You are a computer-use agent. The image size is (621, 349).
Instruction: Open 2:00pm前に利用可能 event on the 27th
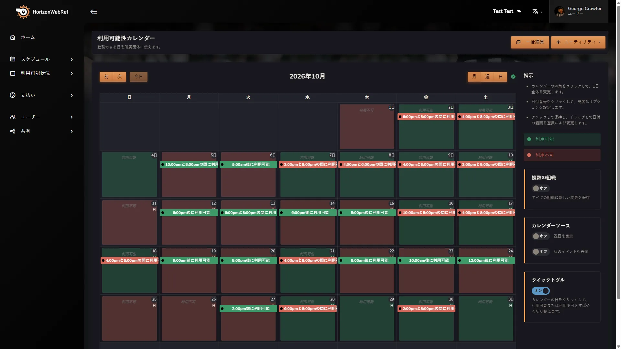[248, 309]
